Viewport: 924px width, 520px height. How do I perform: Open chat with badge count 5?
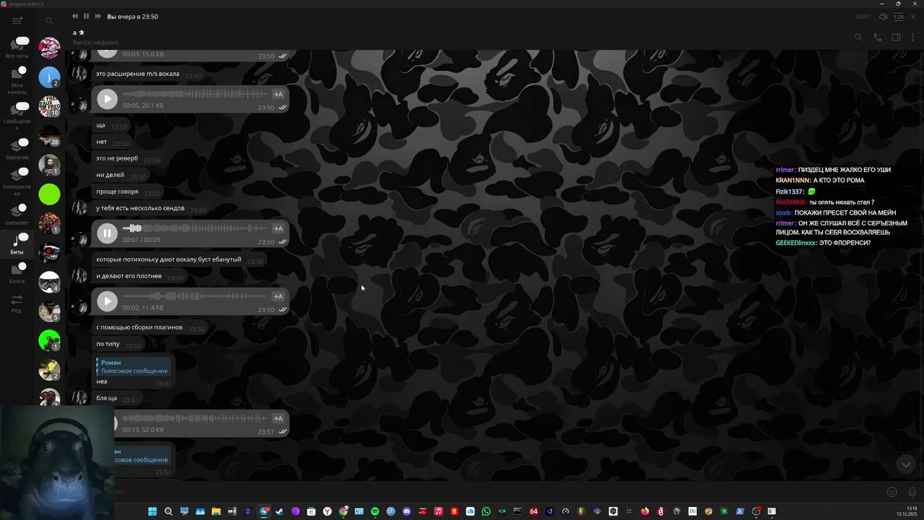49,311
